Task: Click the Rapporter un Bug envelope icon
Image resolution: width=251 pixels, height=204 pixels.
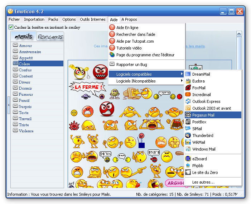Action: (112, 64)
